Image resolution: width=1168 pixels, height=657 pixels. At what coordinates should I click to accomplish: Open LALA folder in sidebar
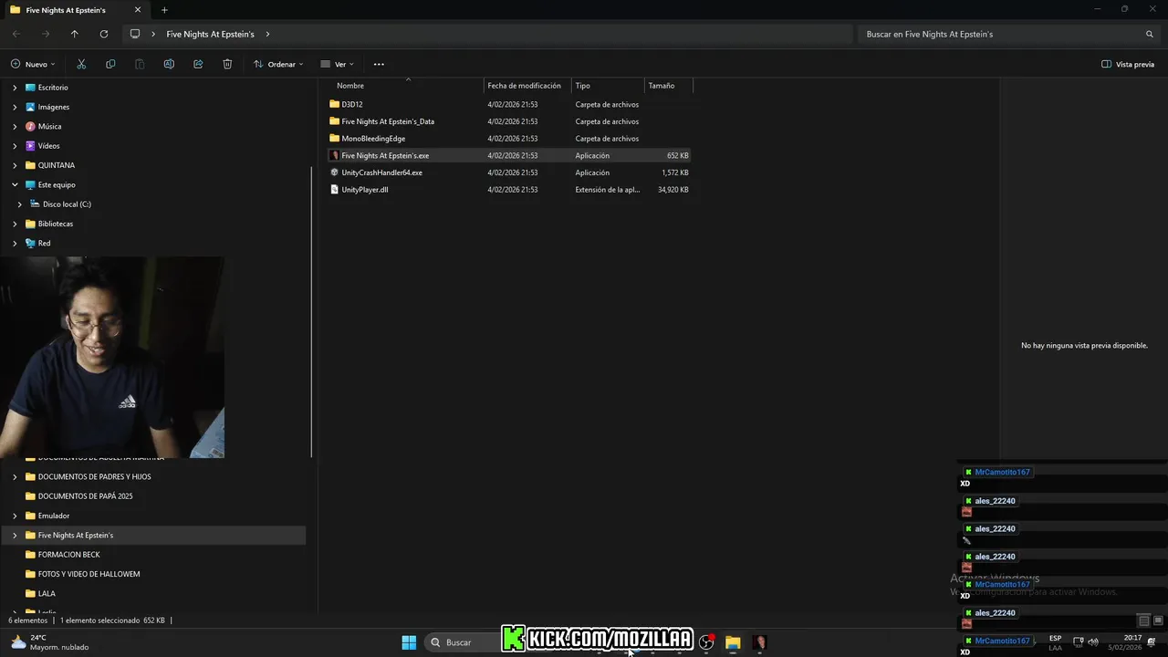pos(47,593)
